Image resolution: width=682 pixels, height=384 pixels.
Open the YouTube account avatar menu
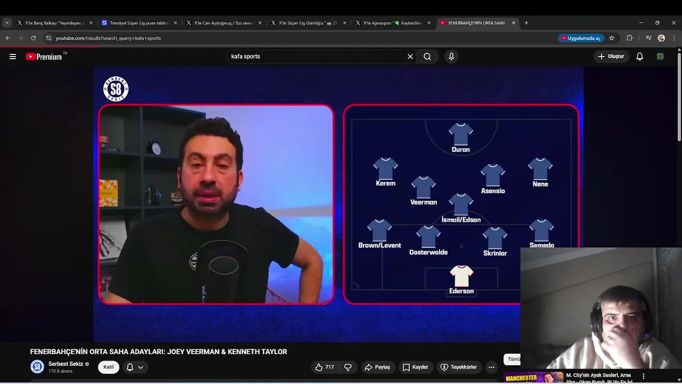660,57
